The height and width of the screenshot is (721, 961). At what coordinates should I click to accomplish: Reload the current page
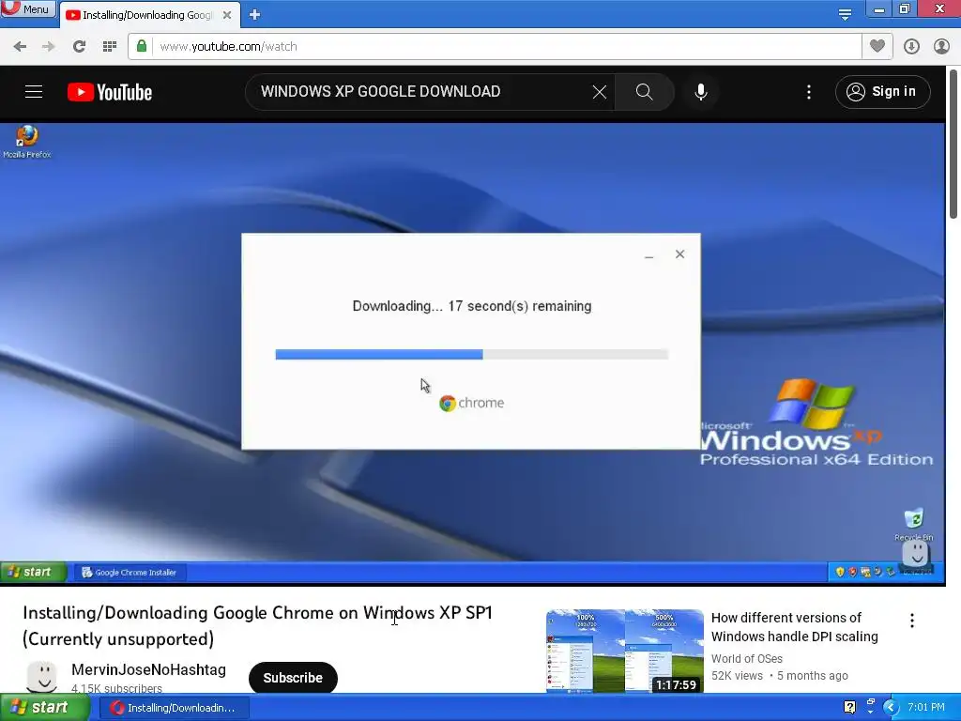tap(79, 47)
